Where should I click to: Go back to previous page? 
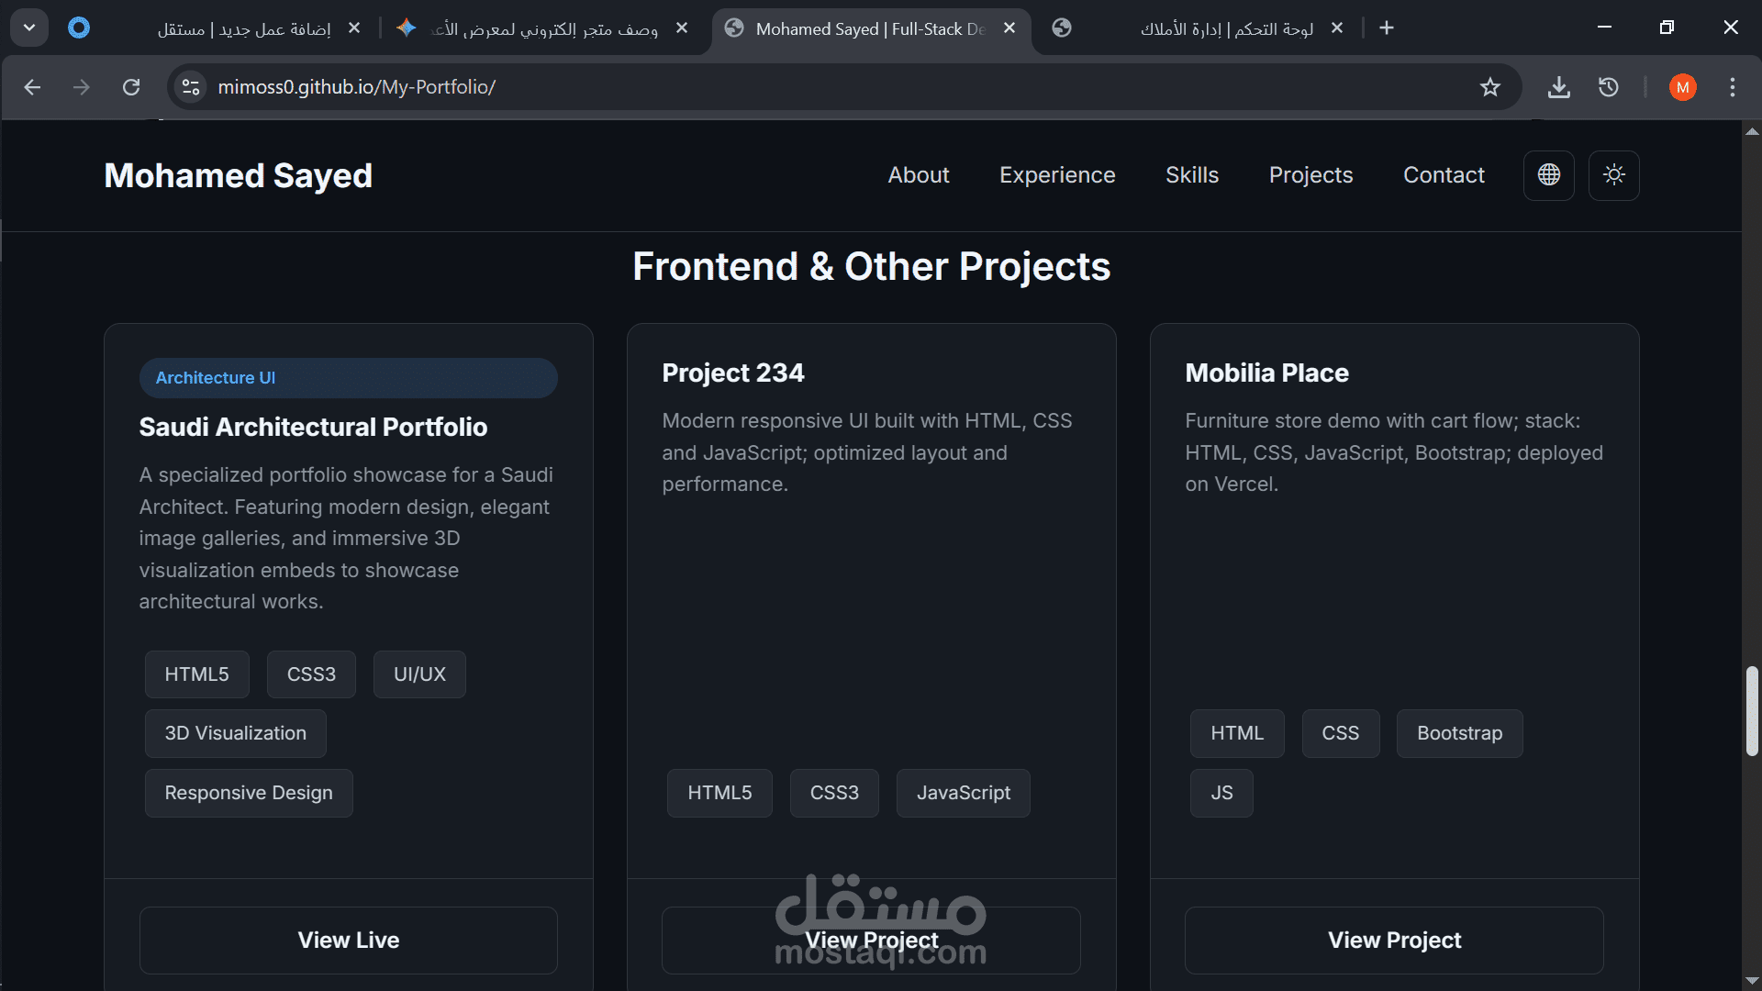pyautogui.click(x=32, y=87)
